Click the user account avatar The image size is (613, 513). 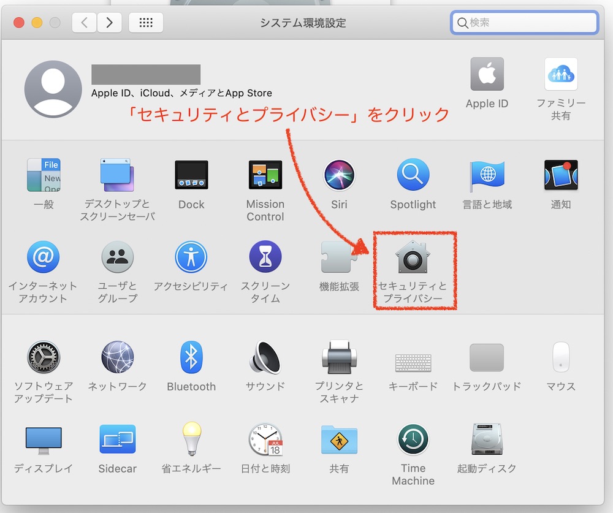click(53, 89)
